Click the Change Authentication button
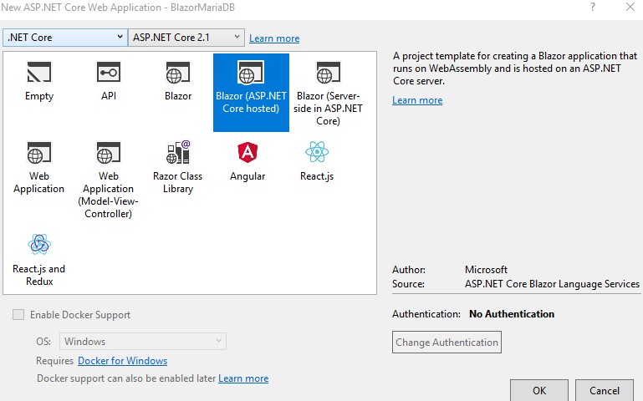Image resolution: width=643 pixels, height=401 pixels. coord(447,342)
